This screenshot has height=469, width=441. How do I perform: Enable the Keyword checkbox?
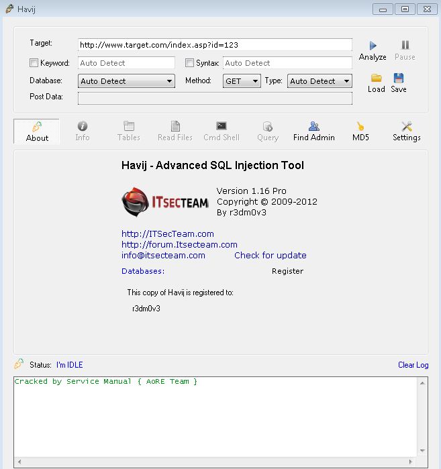click(34, 63)
